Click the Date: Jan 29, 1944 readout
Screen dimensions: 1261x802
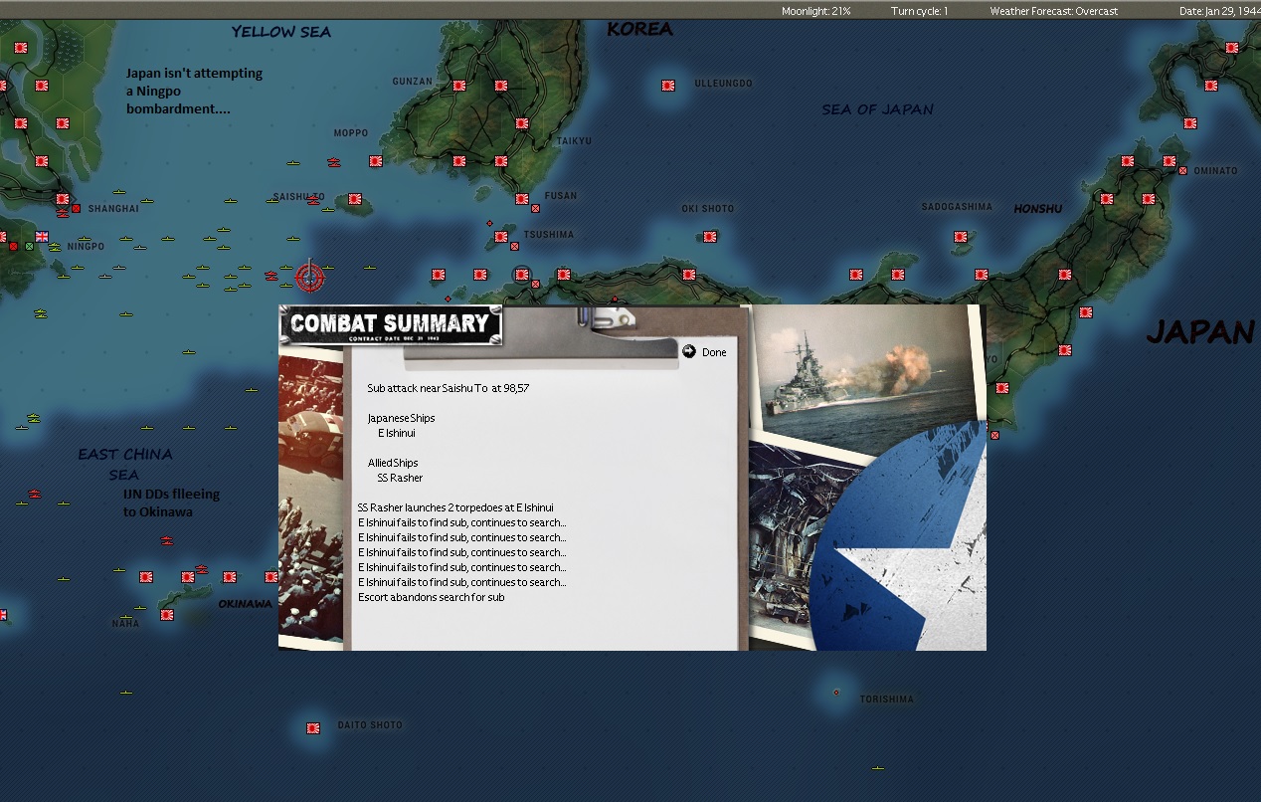tap(1219, 11)
